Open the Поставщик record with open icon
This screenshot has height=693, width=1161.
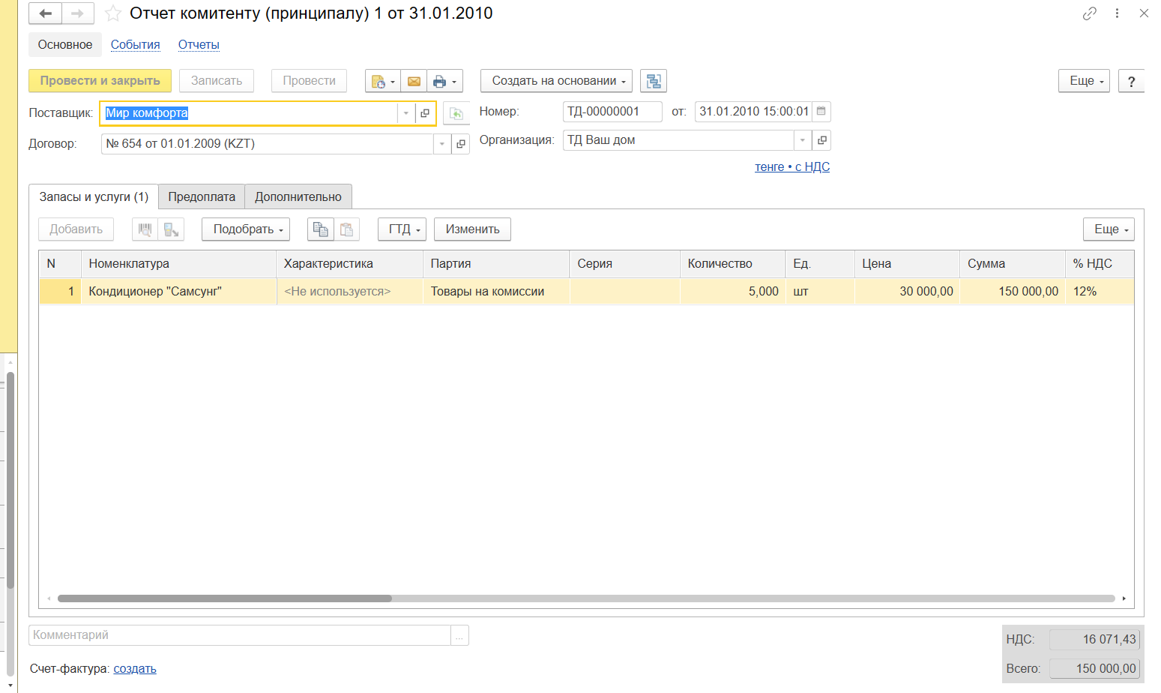pyautogui.click(x=425, y=113)
